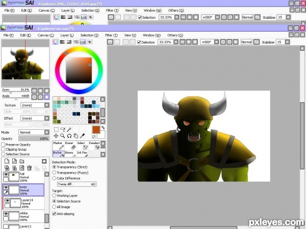Select the Eyedropper color picker tool
The width and height of the screenshot is (306, 229).
coord(82,136)
